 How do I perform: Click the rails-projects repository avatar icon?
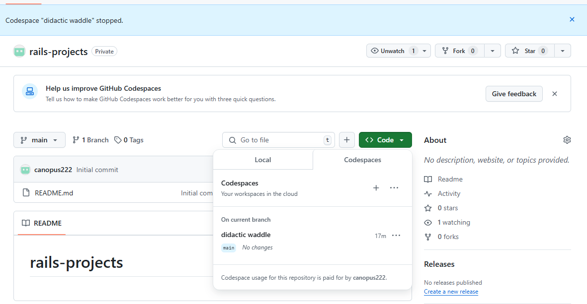19,51
